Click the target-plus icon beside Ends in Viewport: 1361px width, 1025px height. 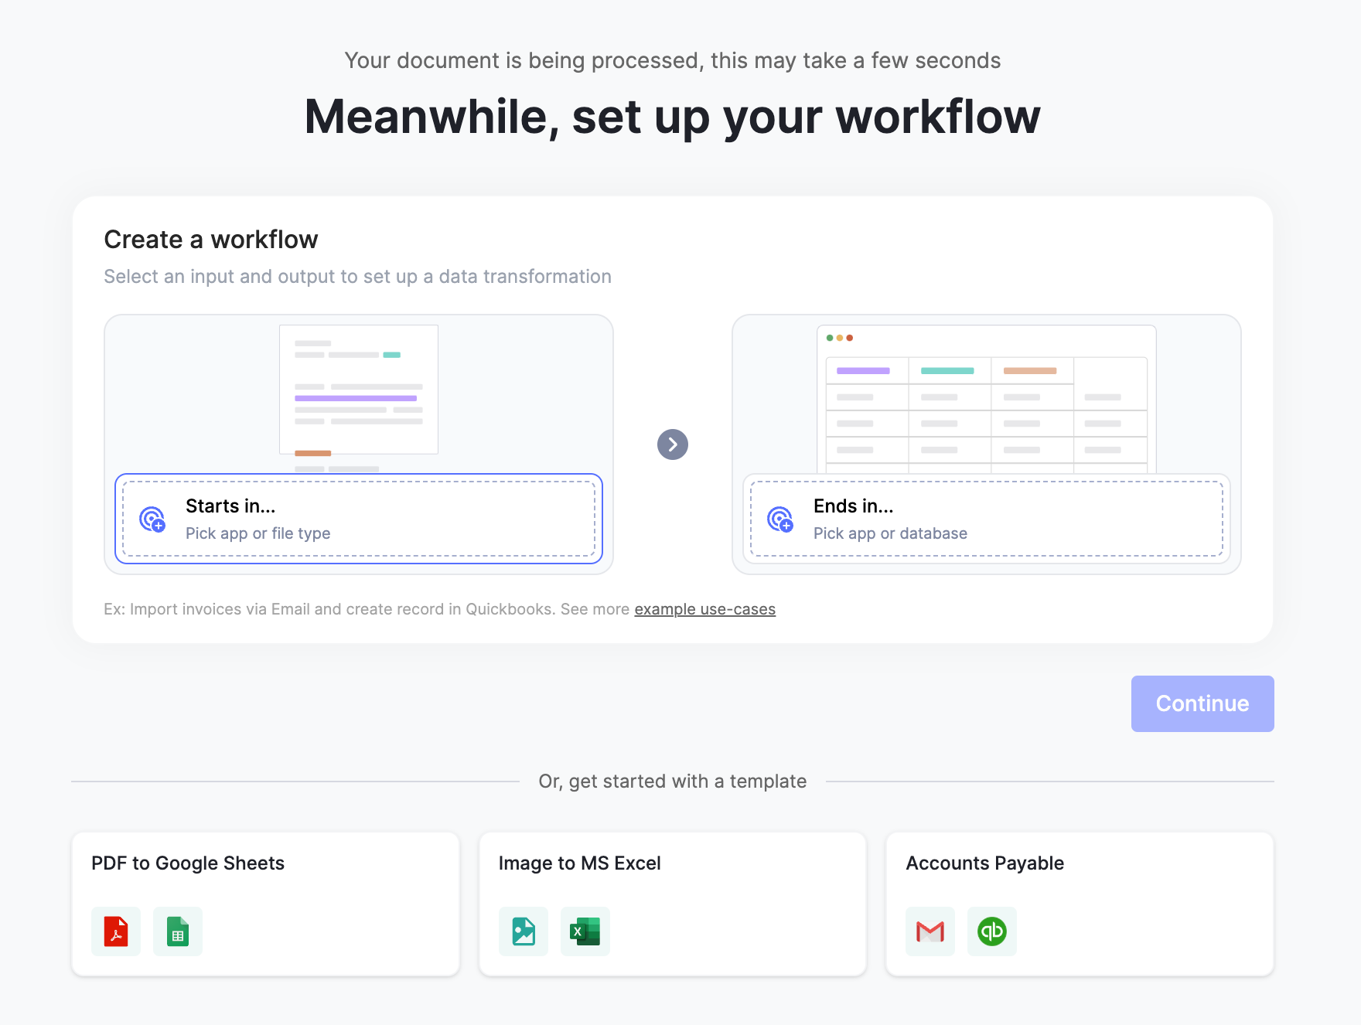tap(780, 519)
